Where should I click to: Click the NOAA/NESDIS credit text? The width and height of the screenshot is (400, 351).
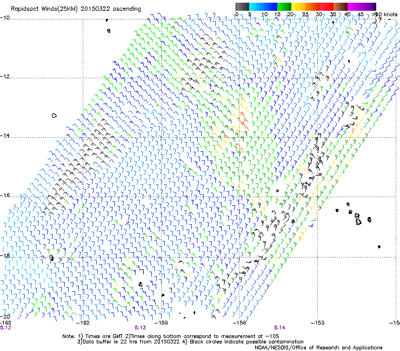tap(318, 348)
